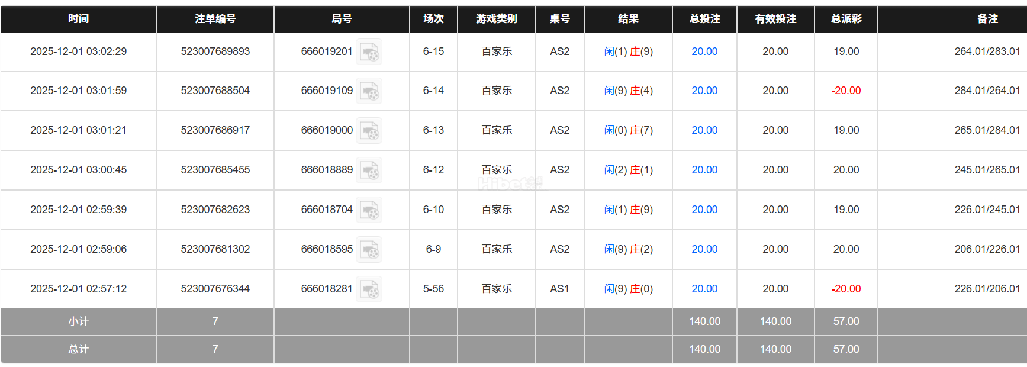The height and width of the screenshot is (367, 1027).
Task: Click remark 245.01/265.01 cell
Action: pyautogui.click(x=987, y=170)
